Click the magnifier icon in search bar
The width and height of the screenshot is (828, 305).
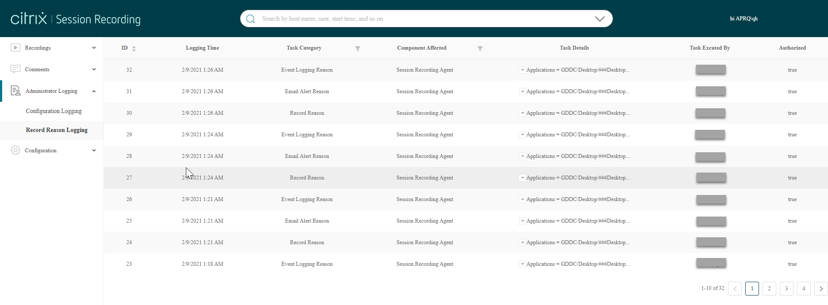pyautogui.click(x=251, y=19)
